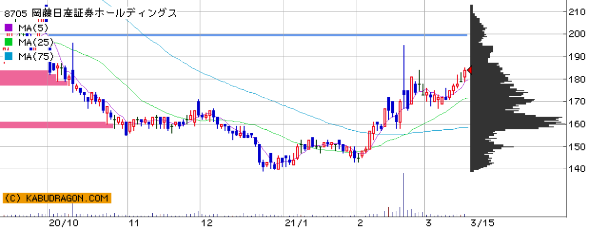The height and width of the screenshot is (229, 609).
Task: Click the MA(5) legend label
Action: tap(34, 27)
